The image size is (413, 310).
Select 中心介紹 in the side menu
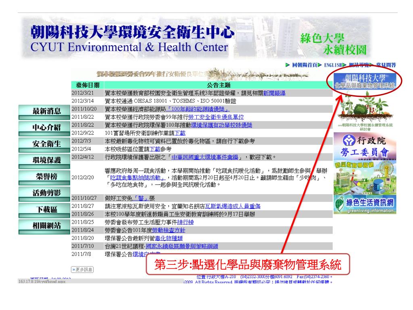click(x=44, y=129)
